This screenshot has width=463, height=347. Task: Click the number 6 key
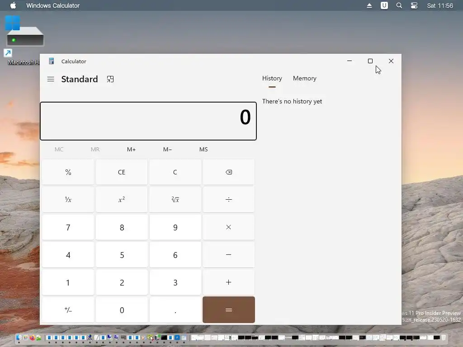point(175,255)
